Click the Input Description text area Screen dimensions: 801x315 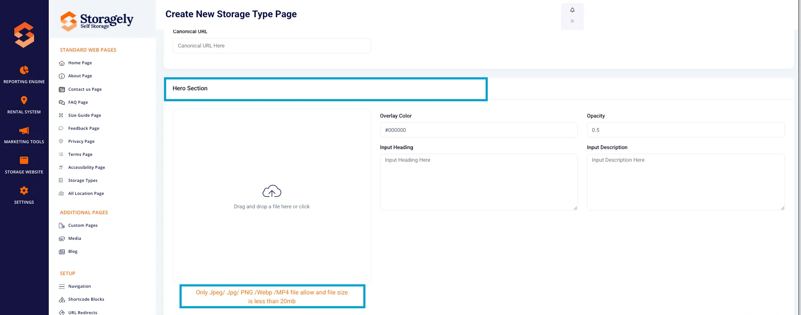coord(686,182)
